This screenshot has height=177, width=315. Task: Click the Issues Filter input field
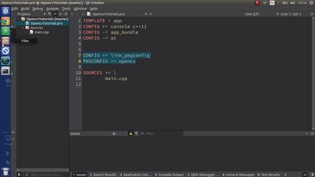[162, 133]
